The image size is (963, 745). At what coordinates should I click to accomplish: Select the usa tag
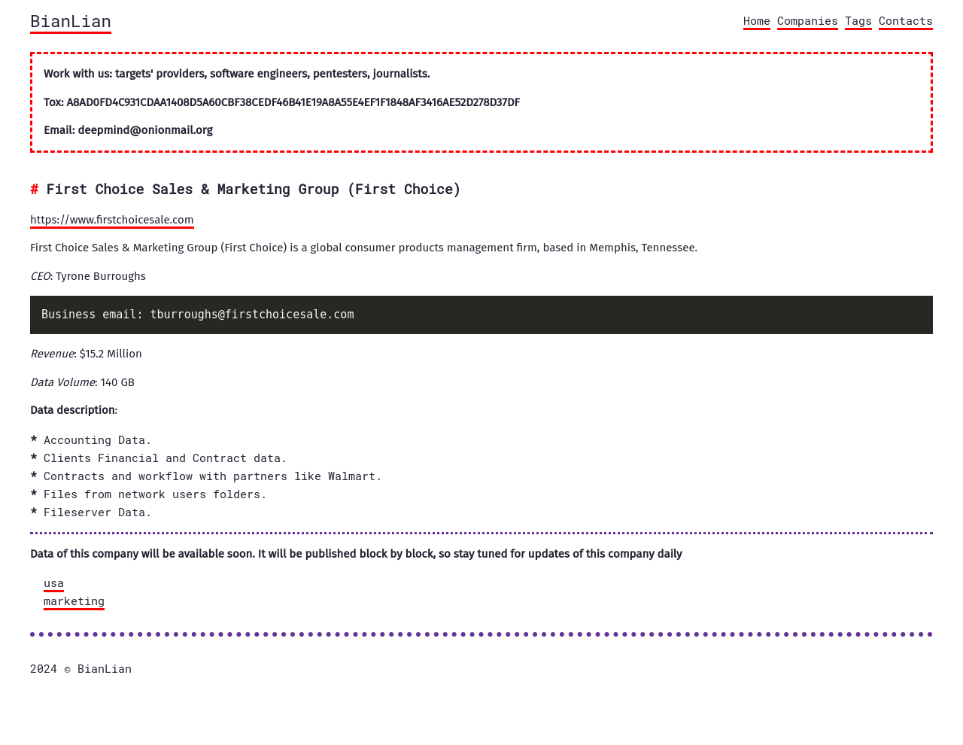pyautogui.click(x=53, y=583)
